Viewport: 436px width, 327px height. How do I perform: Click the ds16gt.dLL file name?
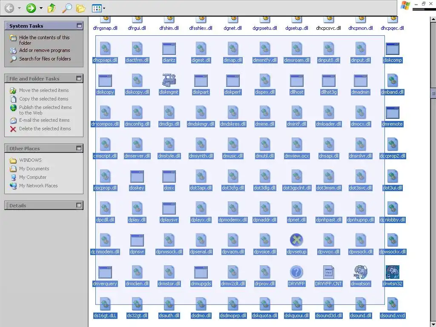click(105, 316)
